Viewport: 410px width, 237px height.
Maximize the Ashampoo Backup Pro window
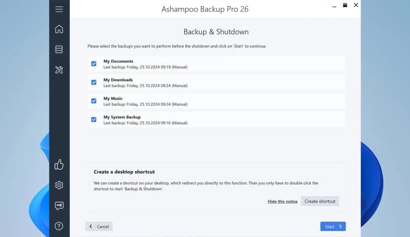tap(345, 5)
